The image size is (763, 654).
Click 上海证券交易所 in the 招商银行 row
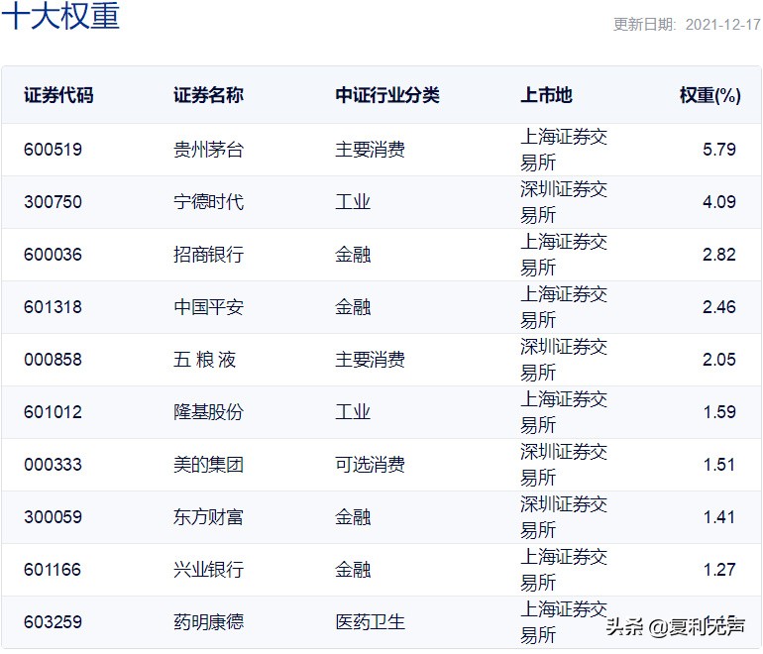tap(564, 255)
